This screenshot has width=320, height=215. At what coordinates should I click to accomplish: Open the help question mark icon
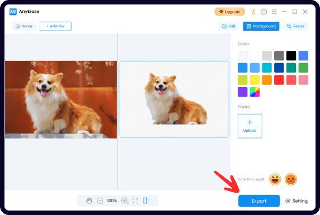[263, 12]
